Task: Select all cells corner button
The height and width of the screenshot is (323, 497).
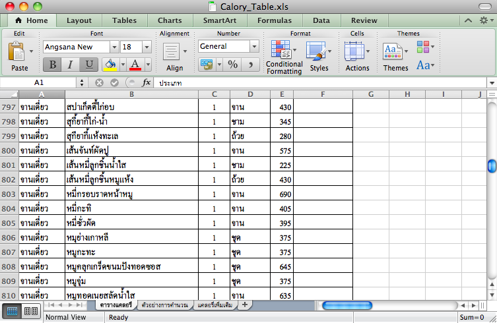Action: click(9, 94)
